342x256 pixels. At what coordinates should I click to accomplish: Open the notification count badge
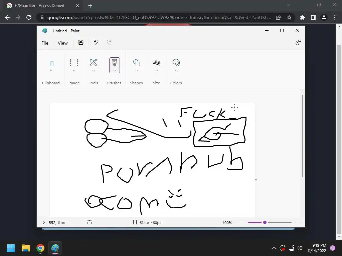[x=333, y=248]
